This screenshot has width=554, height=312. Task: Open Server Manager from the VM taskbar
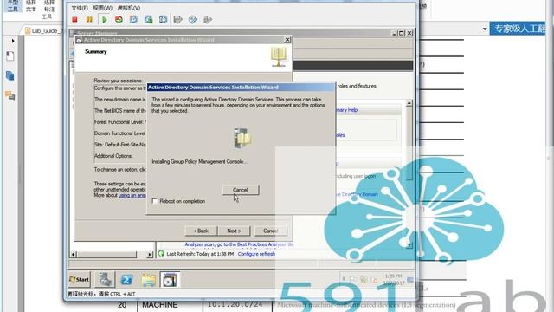click(x=105, y=279)
